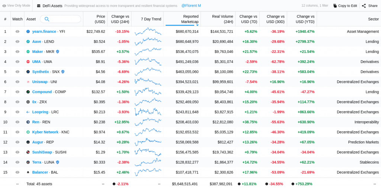Click the info dot beside total 24H change

pos(114,184)
